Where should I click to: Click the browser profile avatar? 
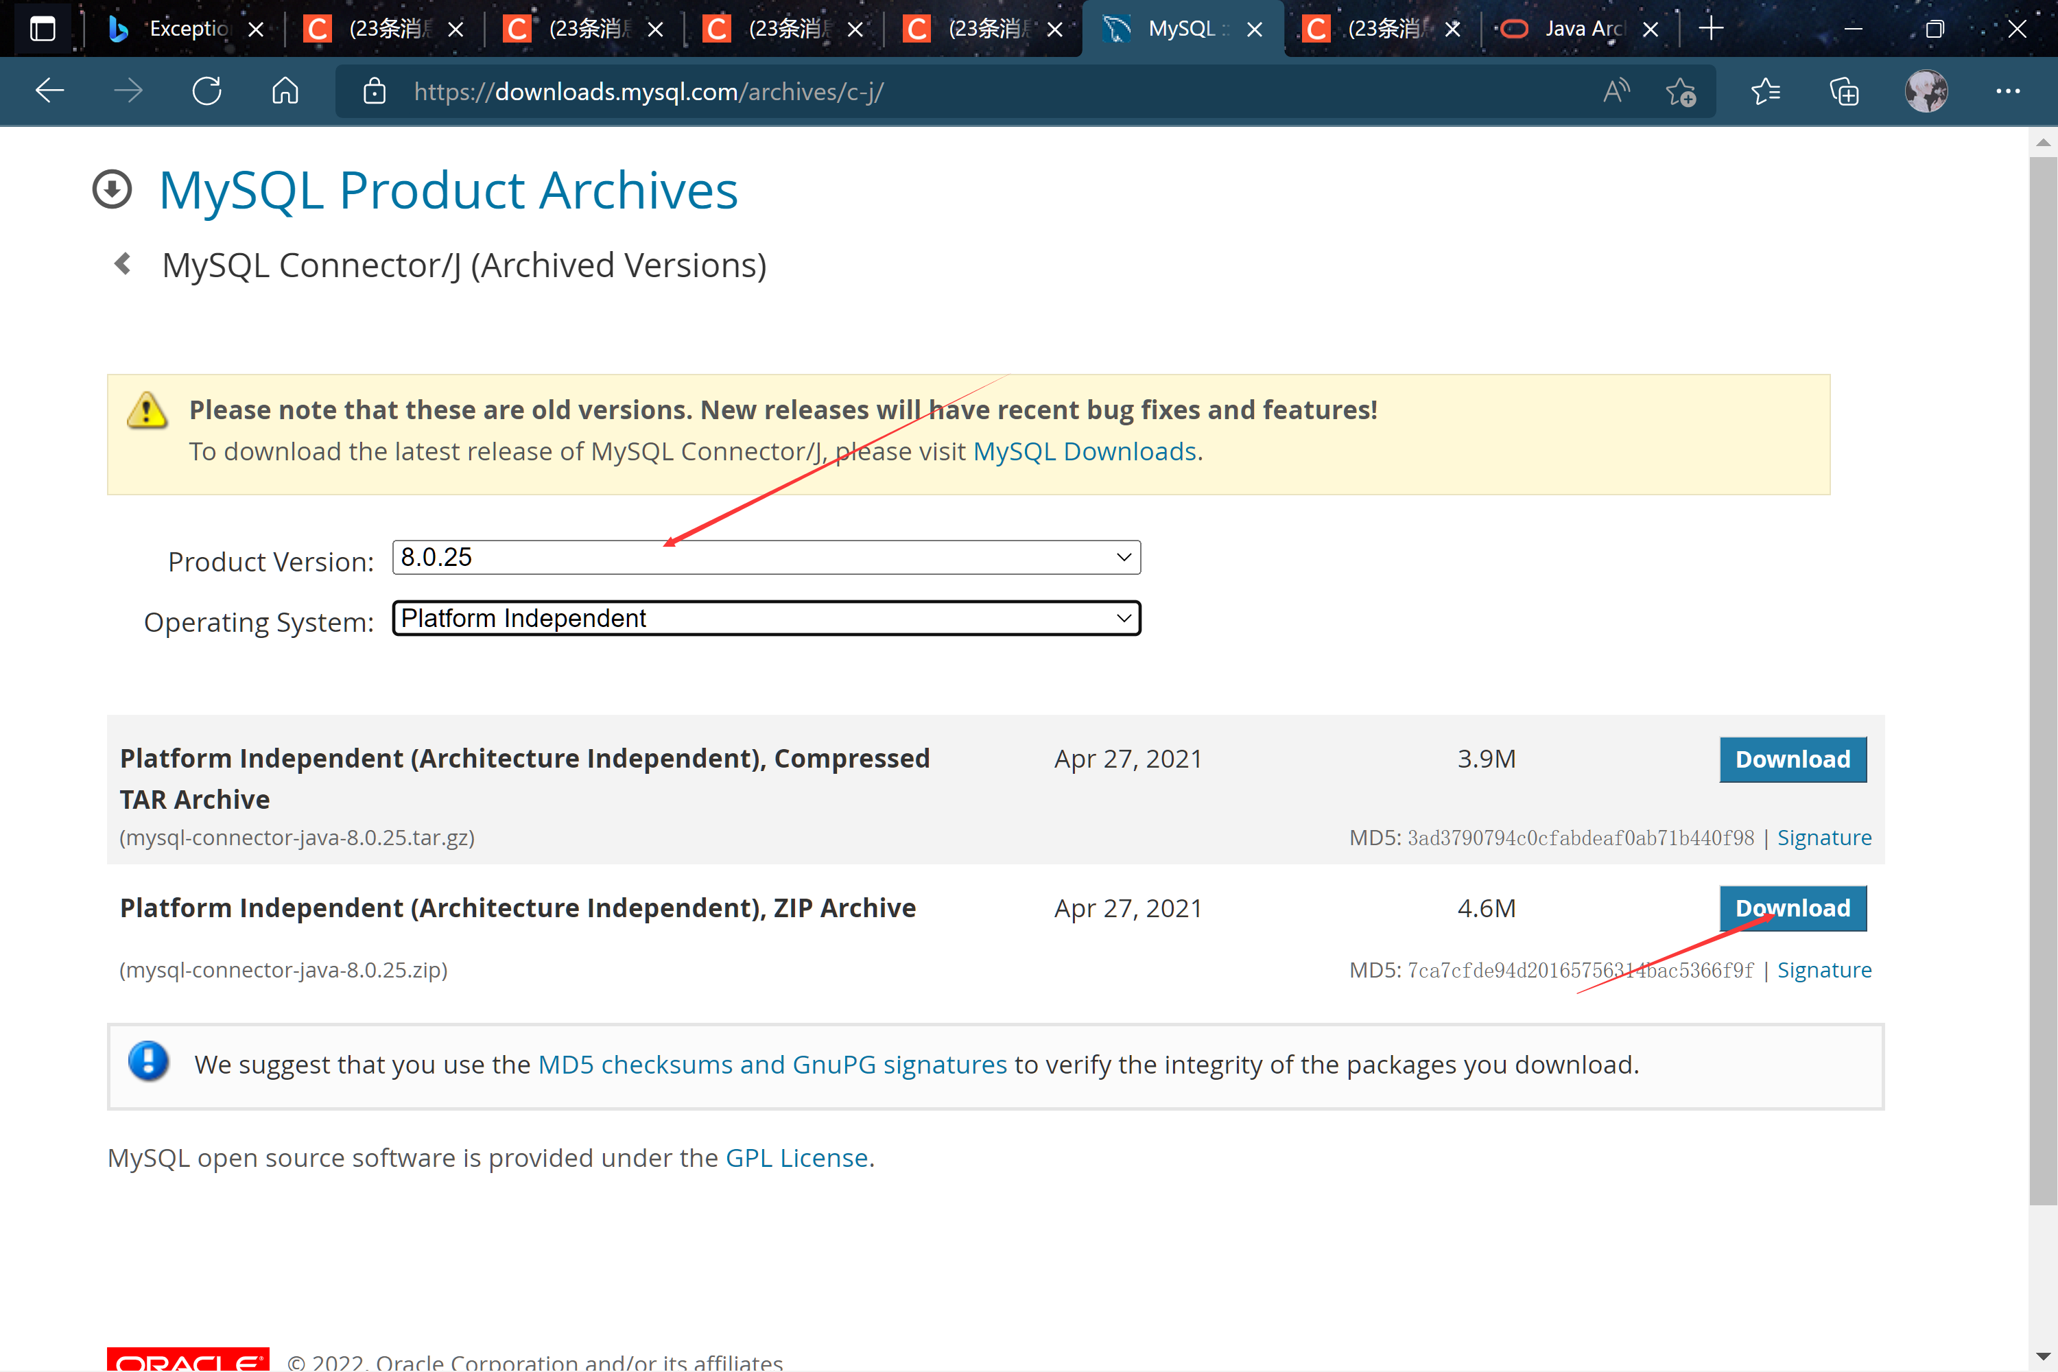coord(1925,91)
